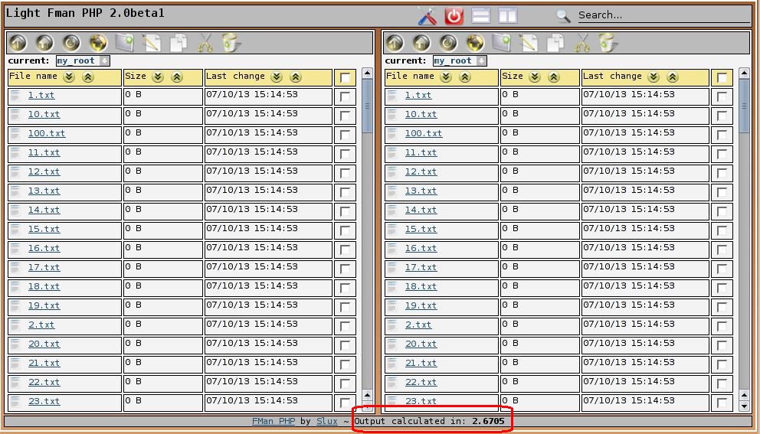Viewport: 760px width, 434px height.
Task: Go to home directory in left panel
Action: point(44,43)
